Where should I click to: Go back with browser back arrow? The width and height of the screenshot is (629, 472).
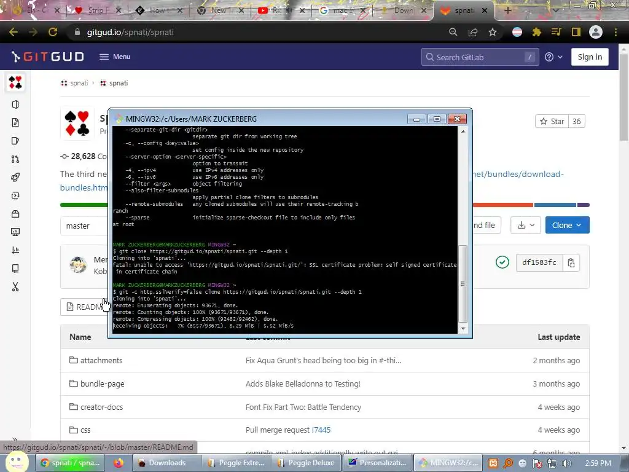[14, 32]
